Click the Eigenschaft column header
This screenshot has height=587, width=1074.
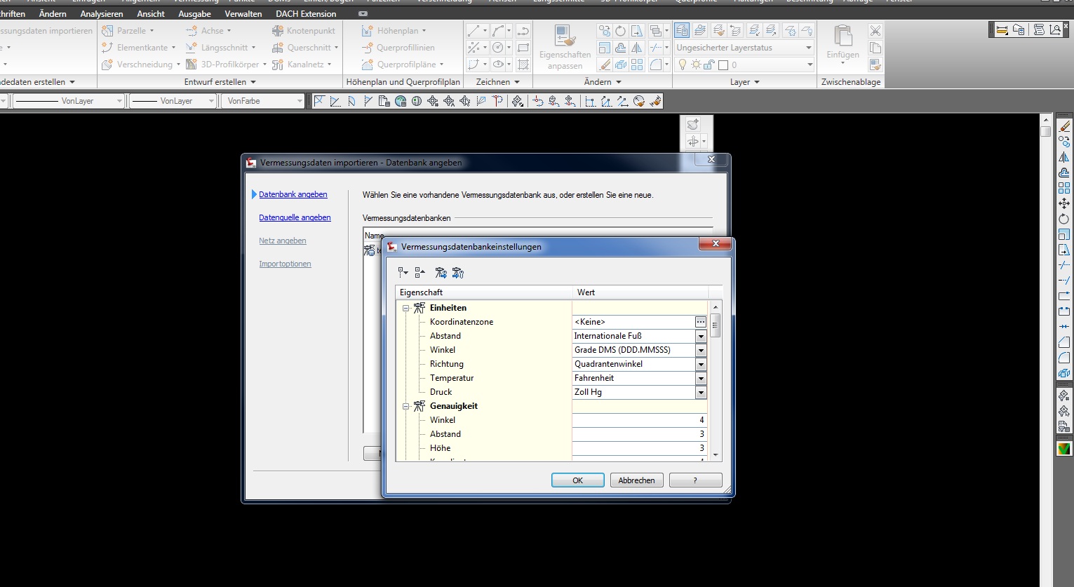[x=484, y=292]
